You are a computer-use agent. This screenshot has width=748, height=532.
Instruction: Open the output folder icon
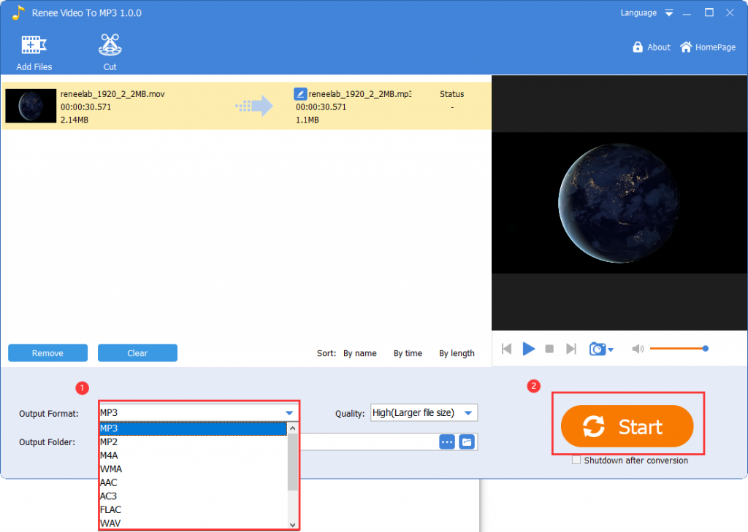[x=467, y=442]
